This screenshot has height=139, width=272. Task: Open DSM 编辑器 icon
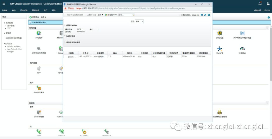pos(39,112)
